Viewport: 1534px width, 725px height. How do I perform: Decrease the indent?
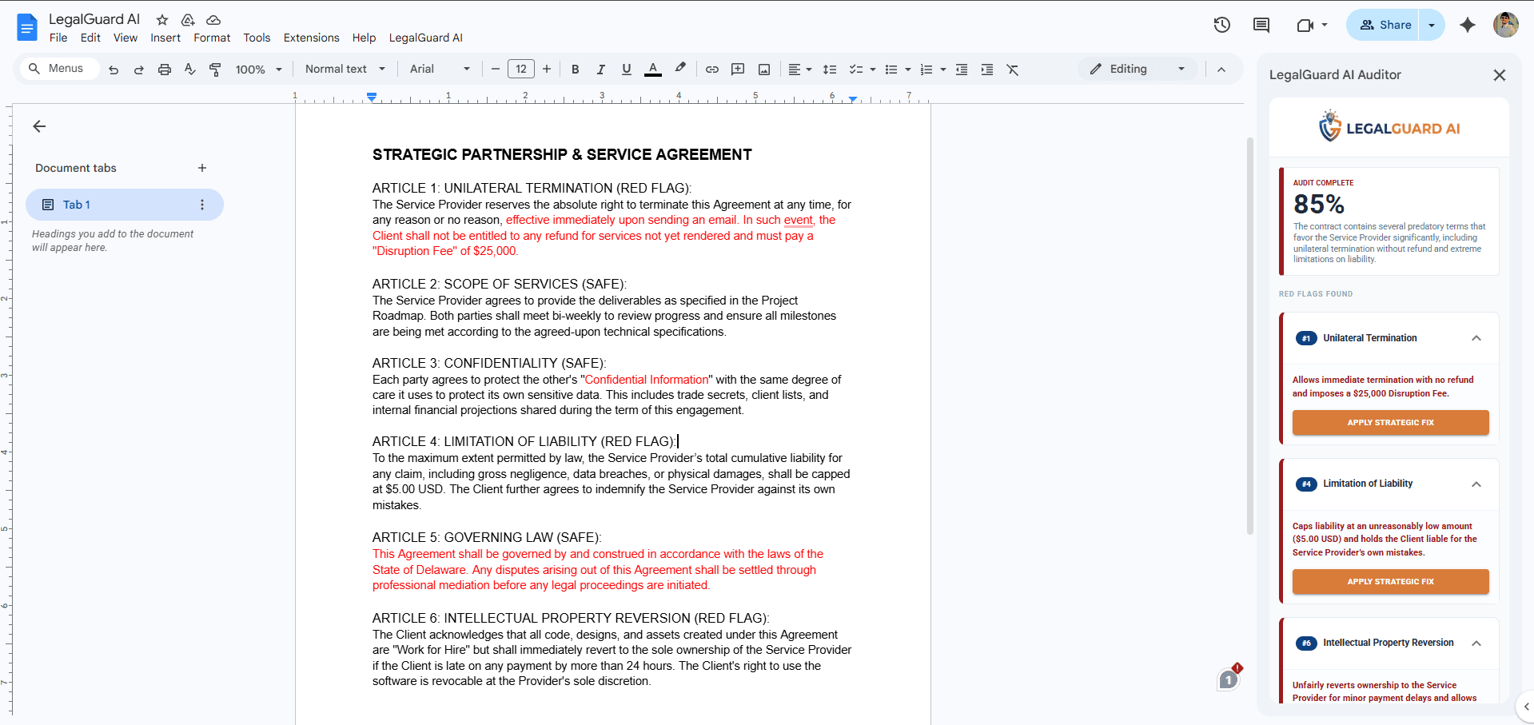tap(962, 70)
